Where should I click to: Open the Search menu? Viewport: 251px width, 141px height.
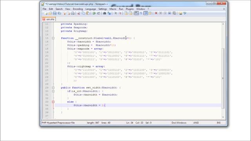pos(59,9)
